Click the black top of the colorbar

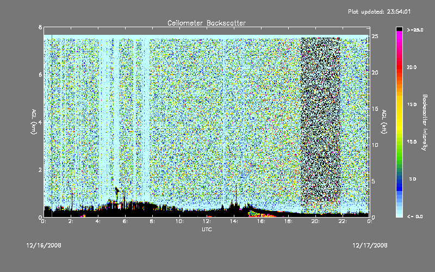(399, 29)
